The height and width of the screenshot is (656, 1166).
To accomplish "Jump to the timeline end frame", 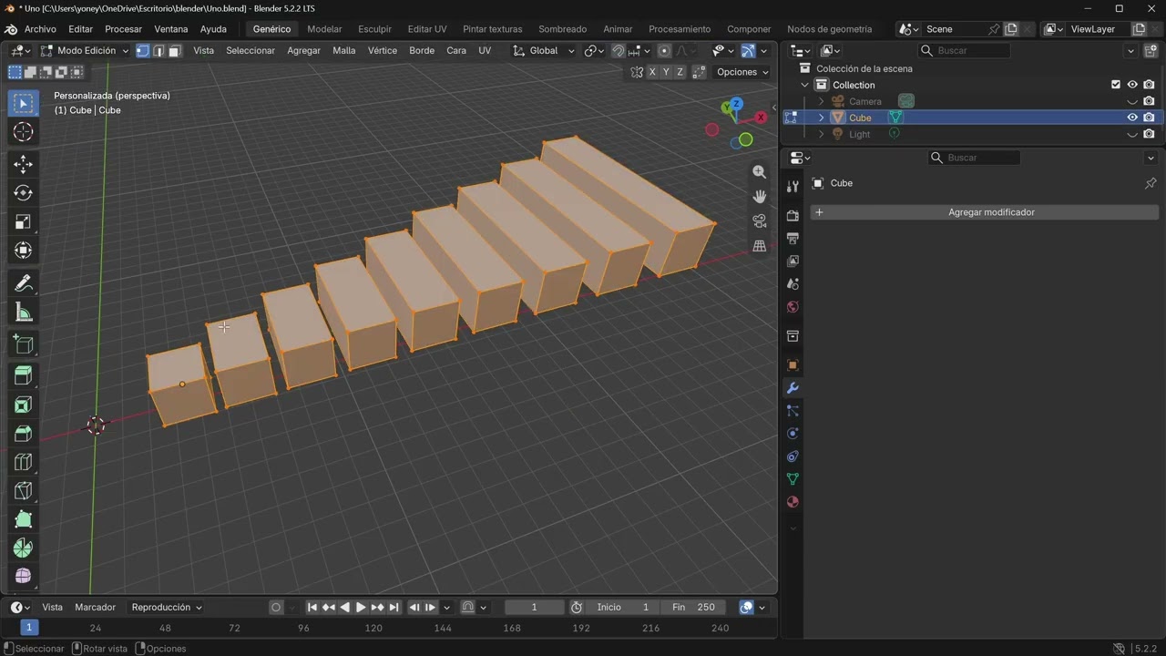I will (394, 608).
